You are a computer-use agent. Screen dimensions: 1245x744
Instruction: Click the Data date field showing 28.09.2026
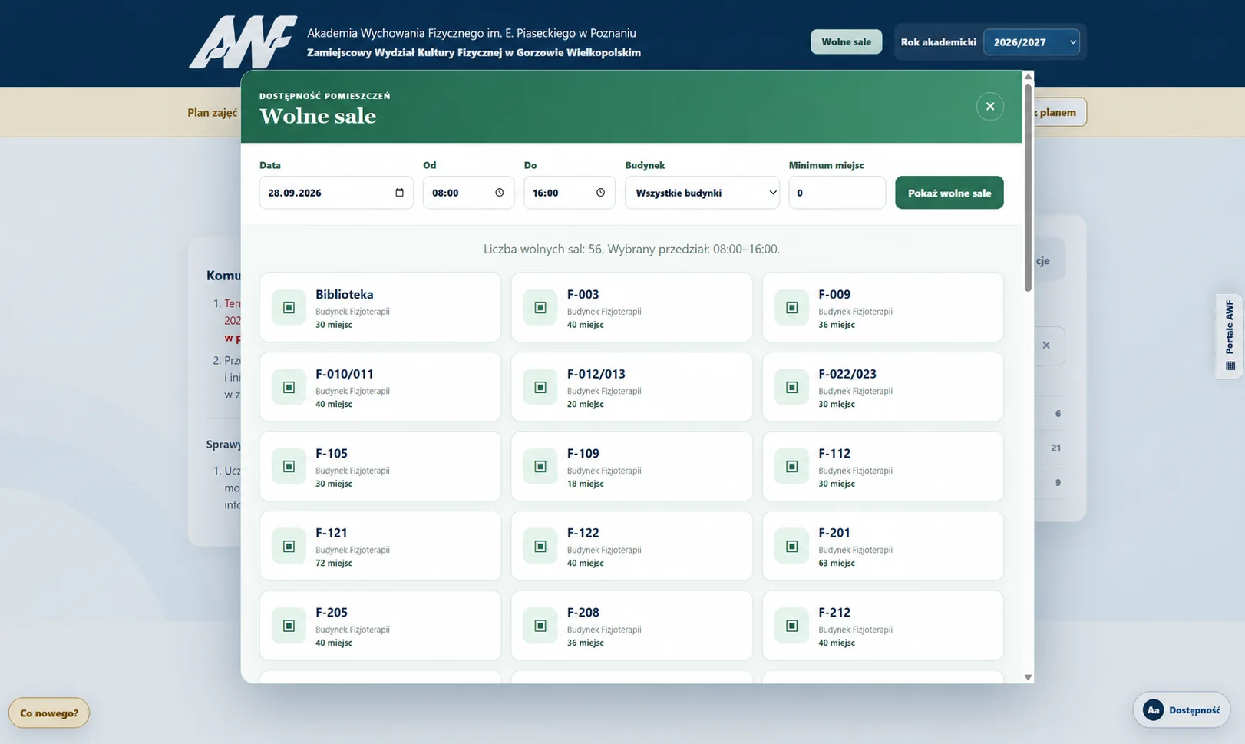336,193
